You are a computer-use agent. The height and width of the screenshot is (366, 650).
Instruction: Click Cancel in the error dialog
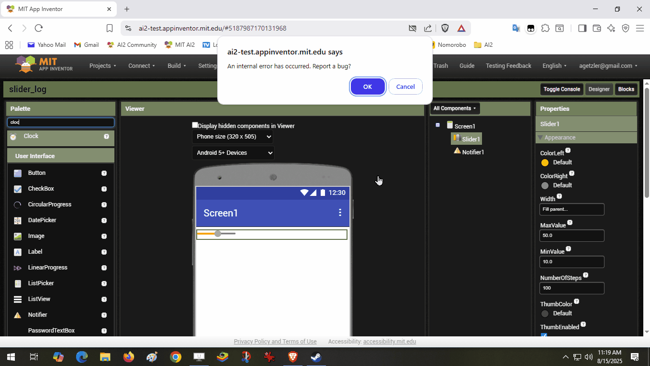coord(405,86)
